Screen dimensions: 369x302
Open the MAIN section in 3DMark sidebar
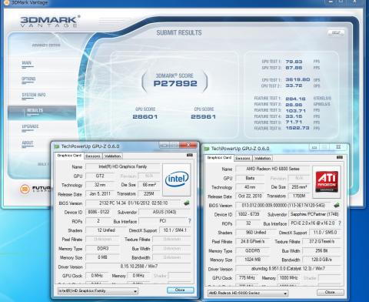(26, 63)
